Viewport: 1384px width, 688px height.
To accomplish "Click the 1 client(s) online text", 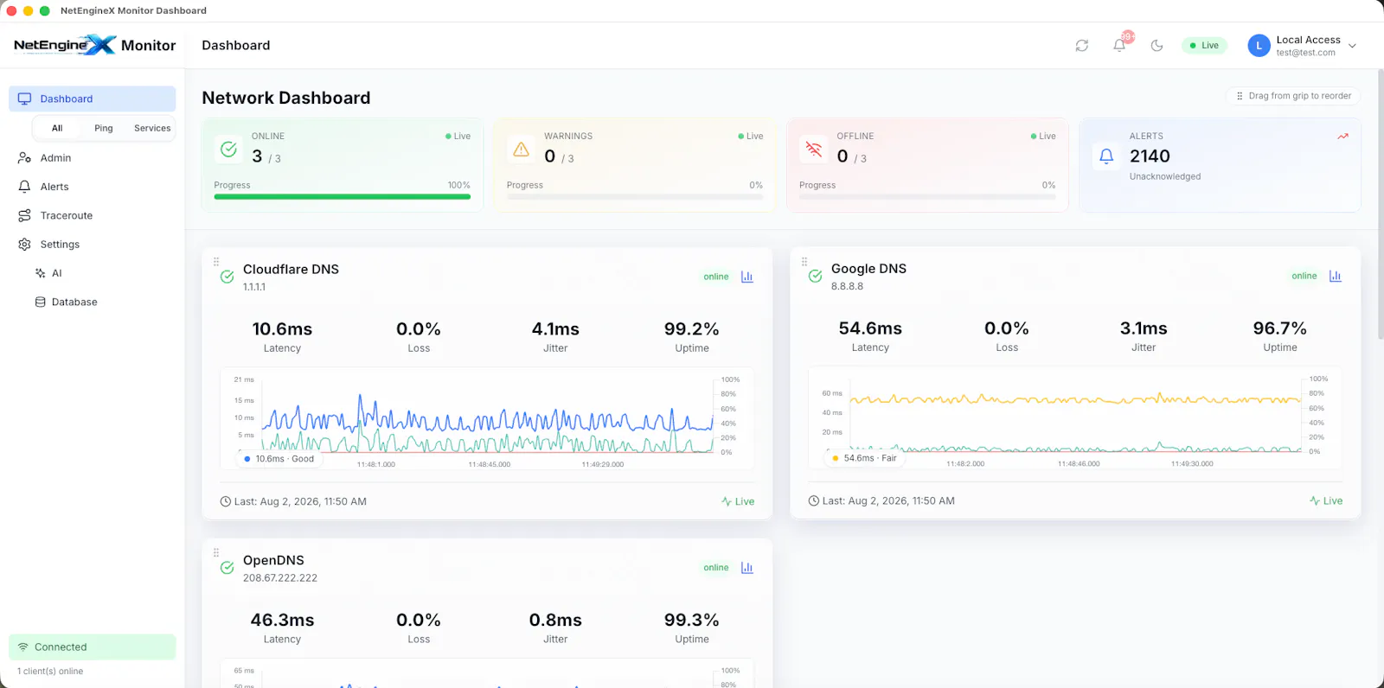I will 50,672.
